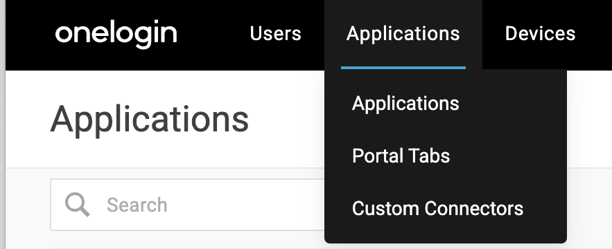Select Applications from the dropdown list

click(405, 104)
